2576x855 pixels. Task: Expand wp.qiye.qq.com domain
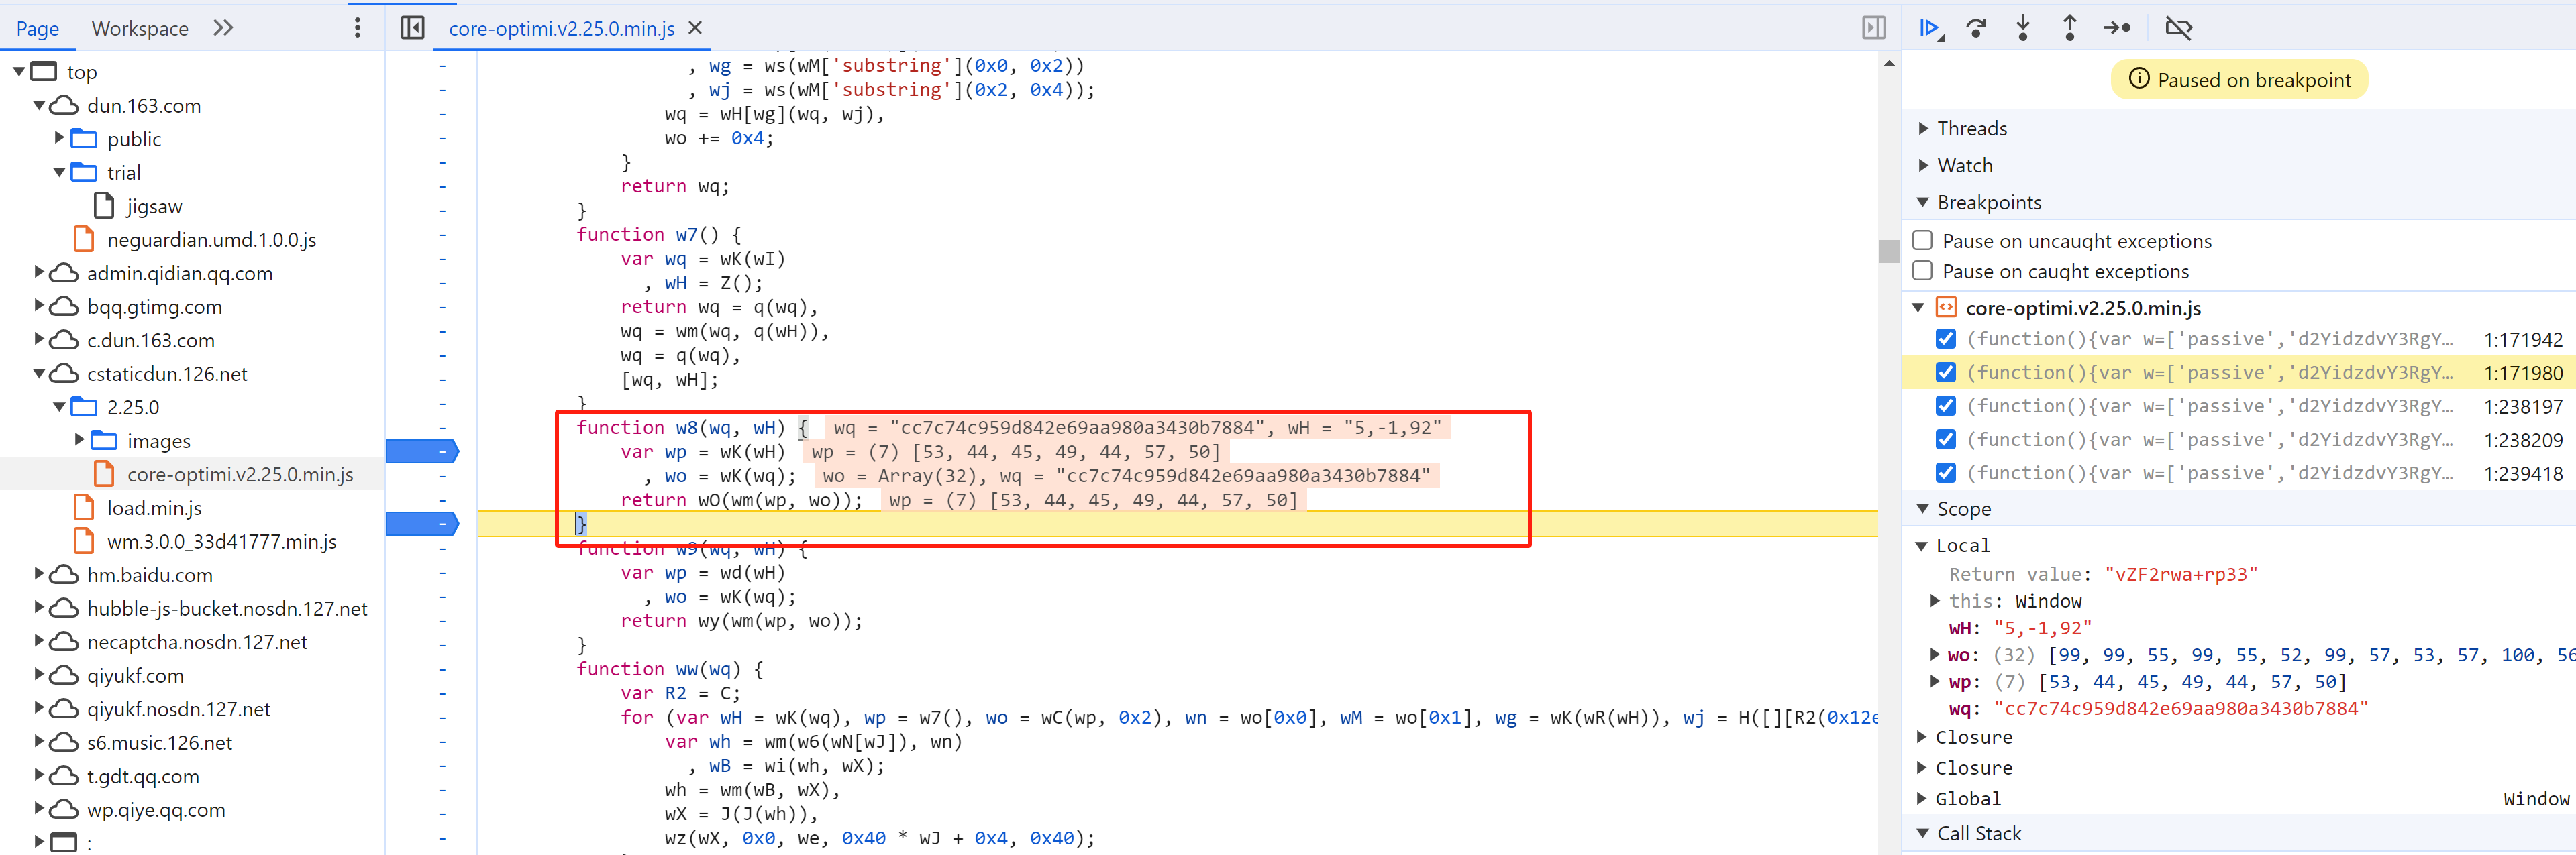pyautogui.click(x=39, y=808)
